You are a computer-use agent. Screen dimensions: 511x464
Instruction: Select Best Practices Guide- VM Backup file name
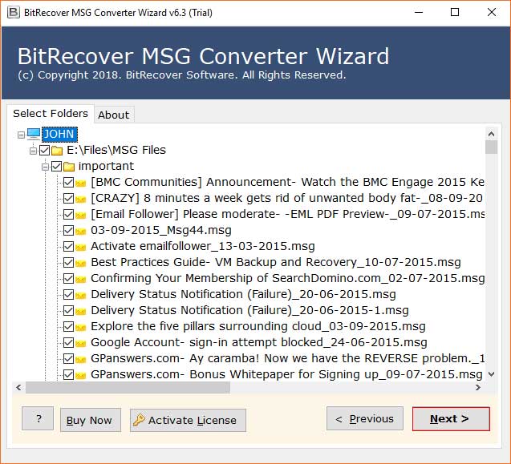[x=276, y=262]
